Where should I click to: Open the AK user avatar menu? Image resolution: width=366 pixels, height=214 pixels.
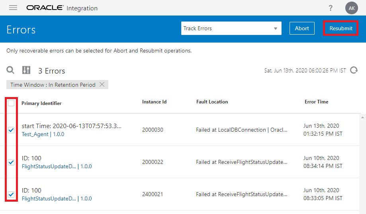coord(352,8)
